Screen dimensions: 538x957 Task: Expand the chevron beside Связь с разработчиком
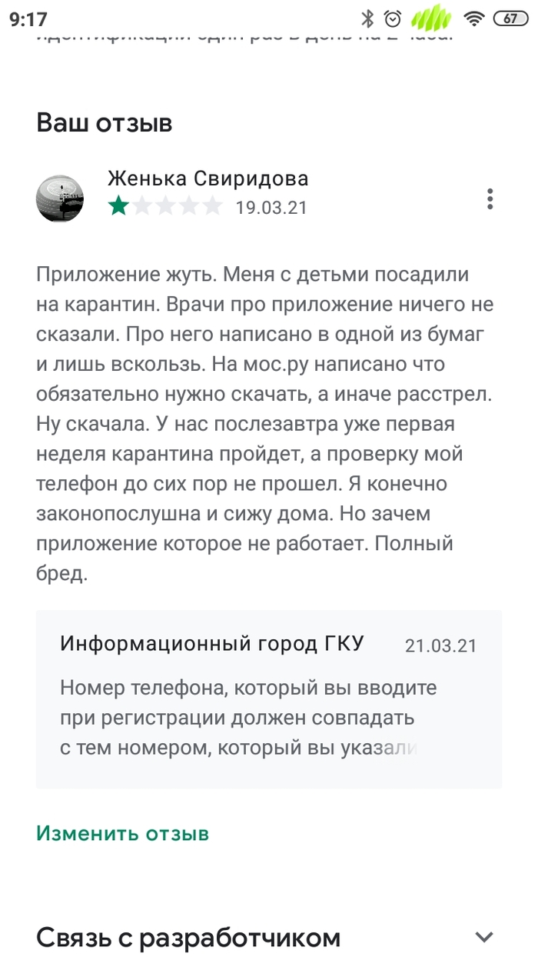click(483, 937)
